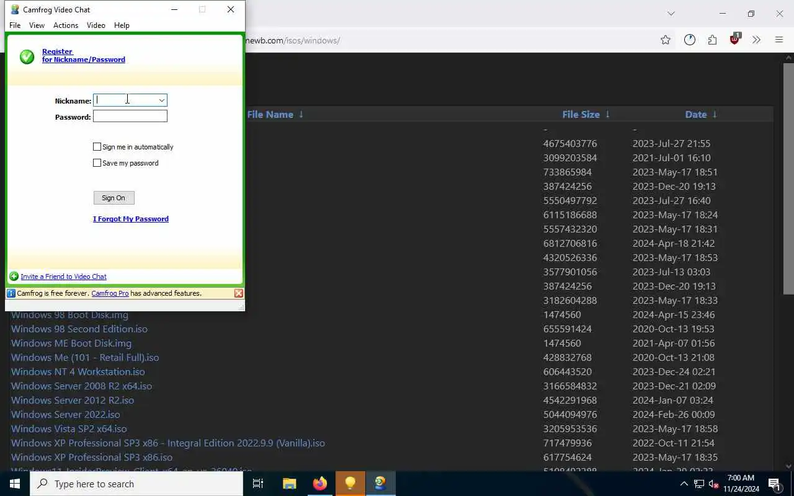Open Windows Server 2022.iso link
Viewport: 794px width, 496px height.
point(66,414)
